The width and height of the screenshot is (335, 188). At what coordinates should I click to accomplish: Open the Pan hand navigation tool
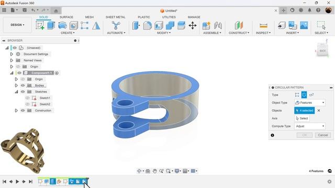(x=154, y=171)
